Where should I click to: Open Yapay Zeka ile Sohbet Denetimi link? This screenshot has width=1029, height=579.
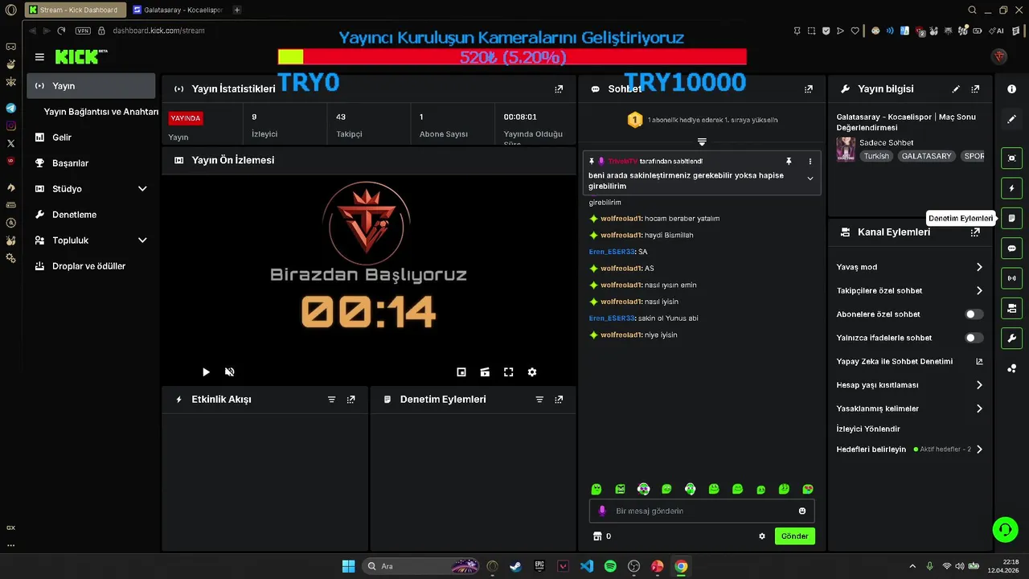coord(909,362)
